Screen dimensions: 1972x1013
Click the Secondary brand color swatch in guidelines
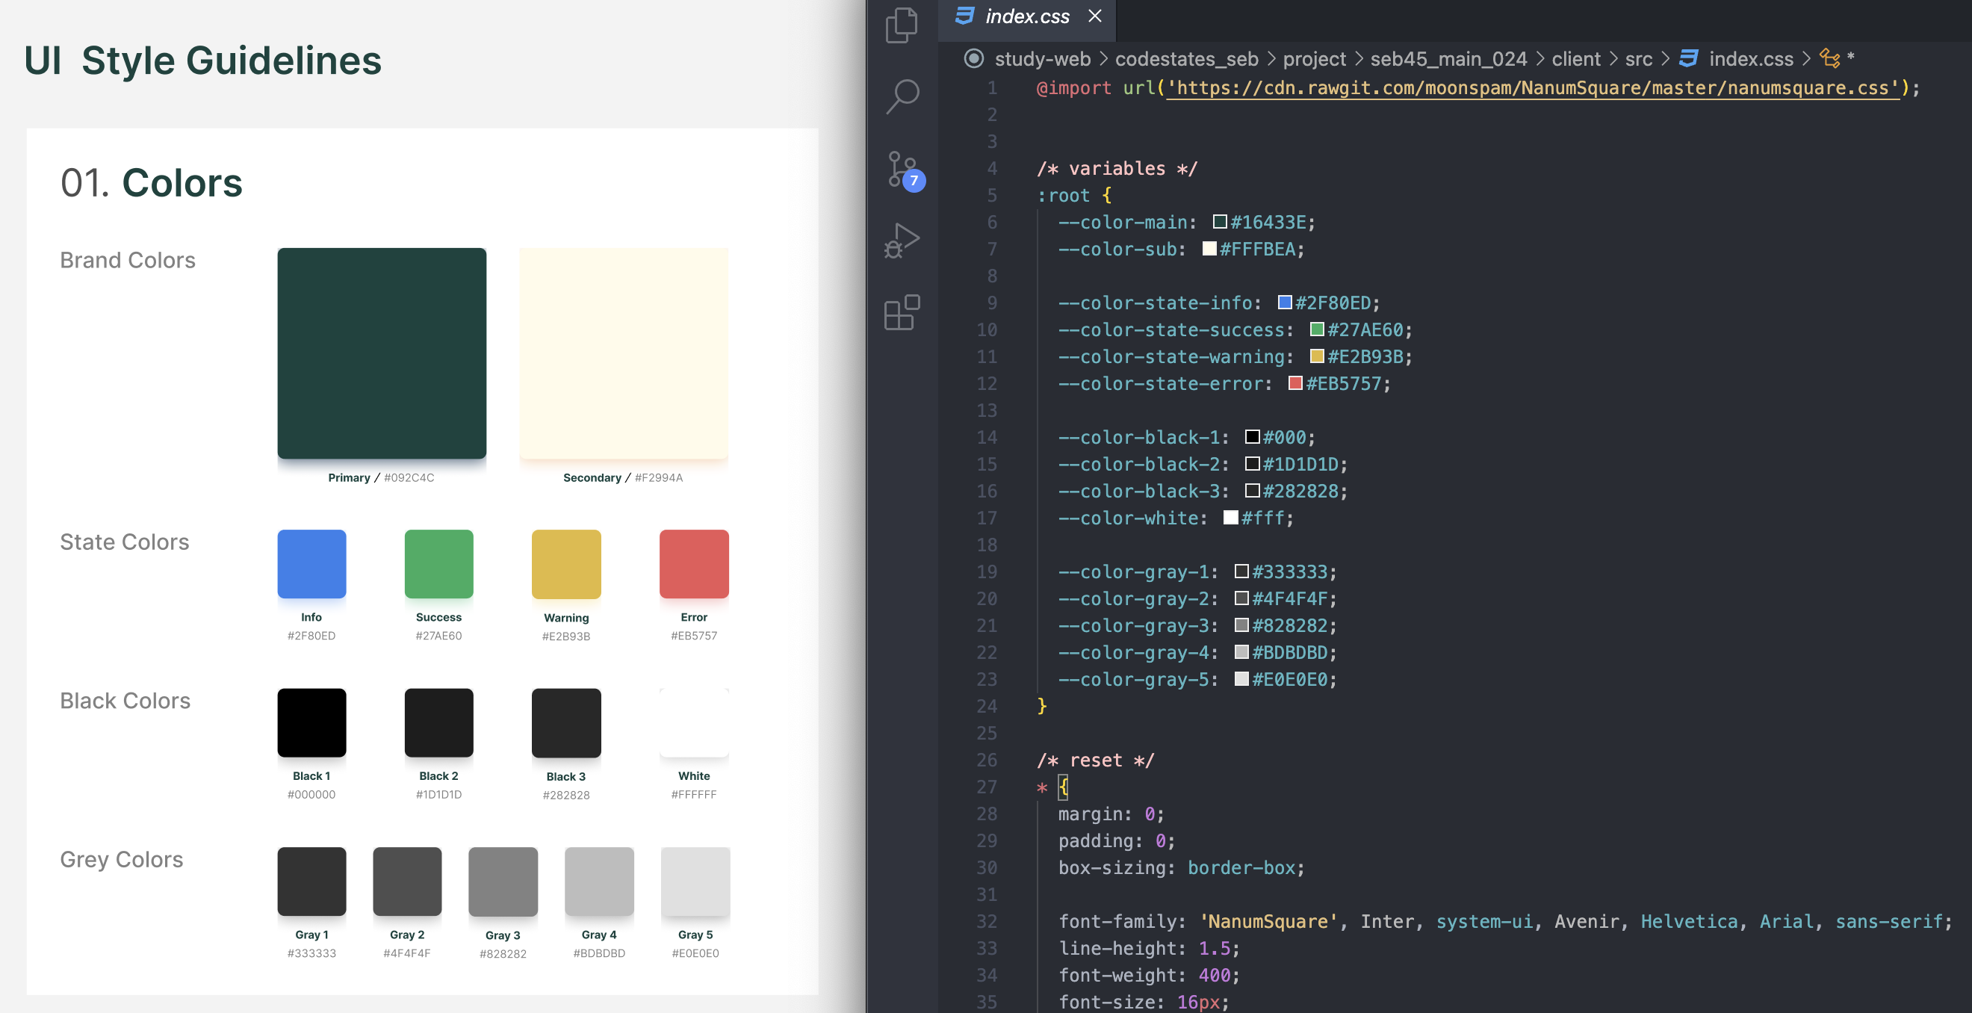(623, 353)
